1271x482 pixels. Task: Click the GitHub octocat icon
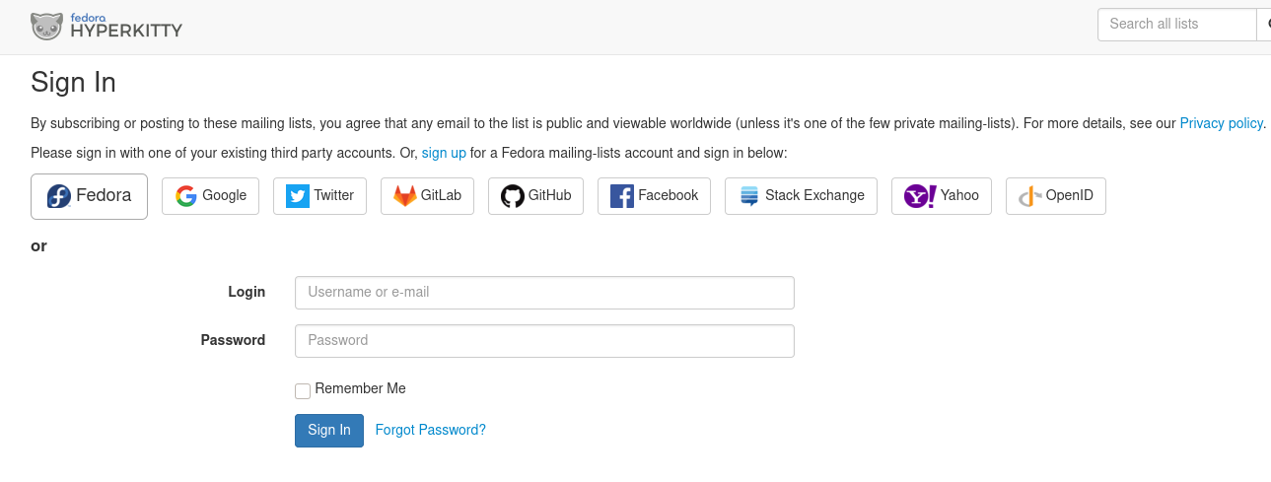pos(513,196)
